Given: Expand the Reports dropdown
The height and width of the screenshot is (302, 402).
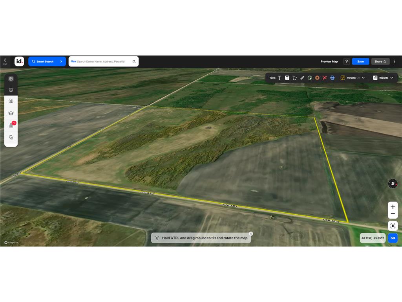Looking at the screenshot, I should (x=391, y=78).
